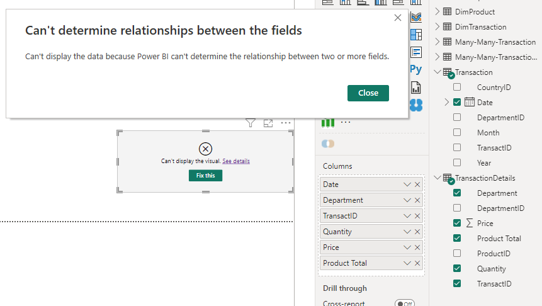Enter focus mode for the visual
This screenshot has height=306, width=542.
click(268, 123)
